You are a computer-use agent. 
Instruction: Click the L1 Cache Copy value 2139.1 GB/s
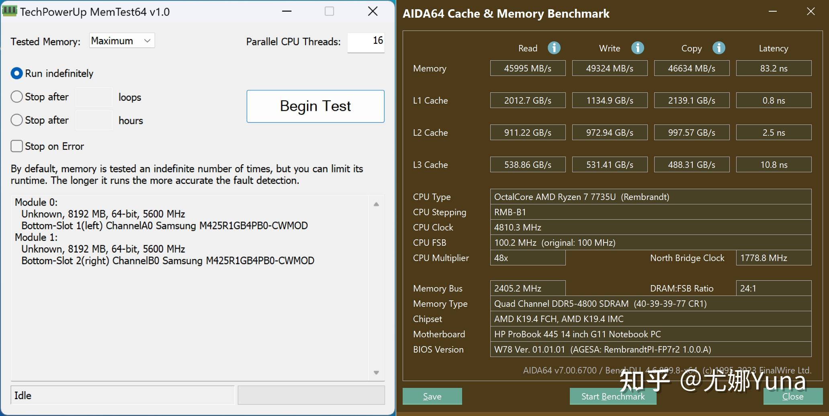(692, 100)
